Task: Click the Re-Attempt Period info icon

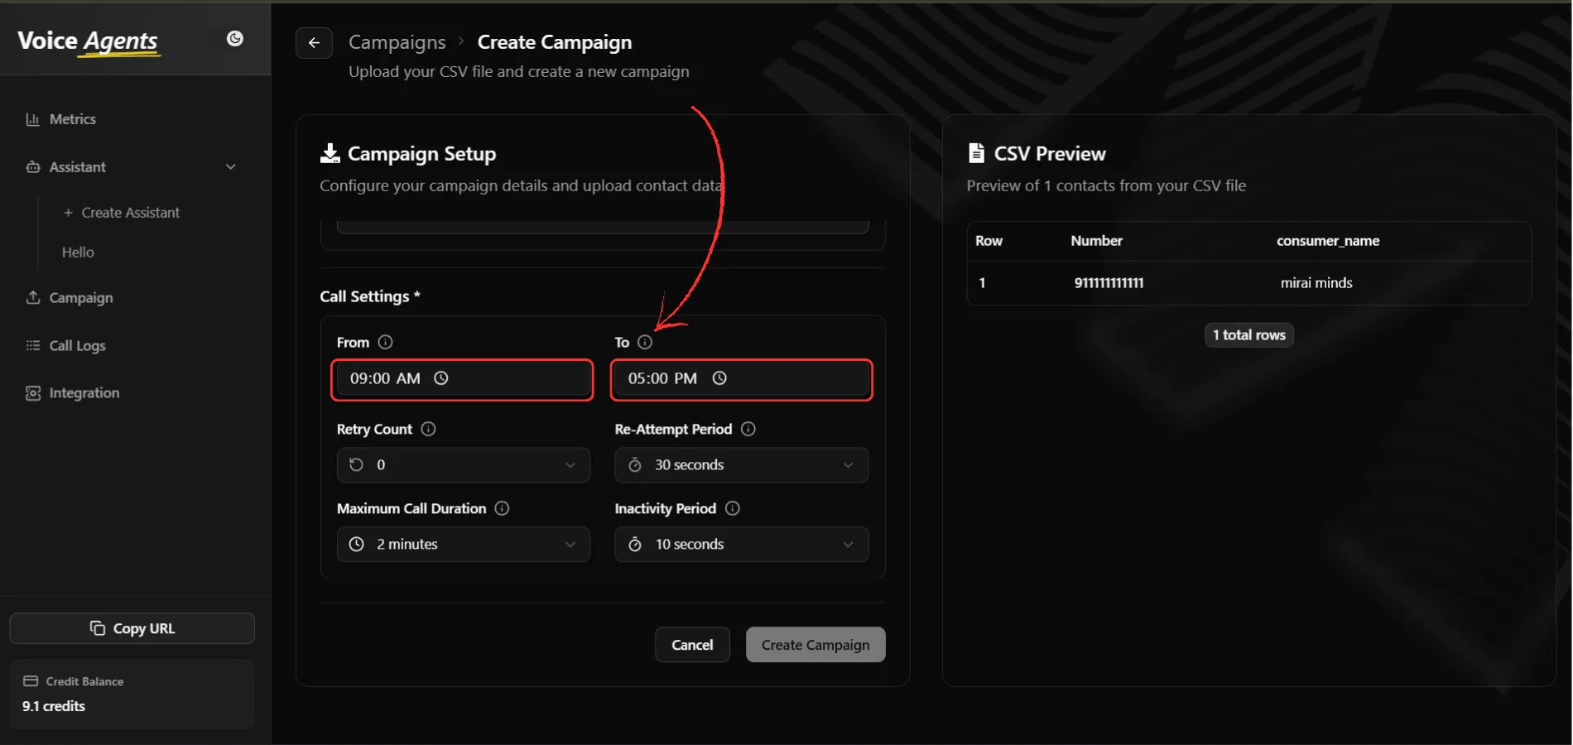Action: pos(748,429)
